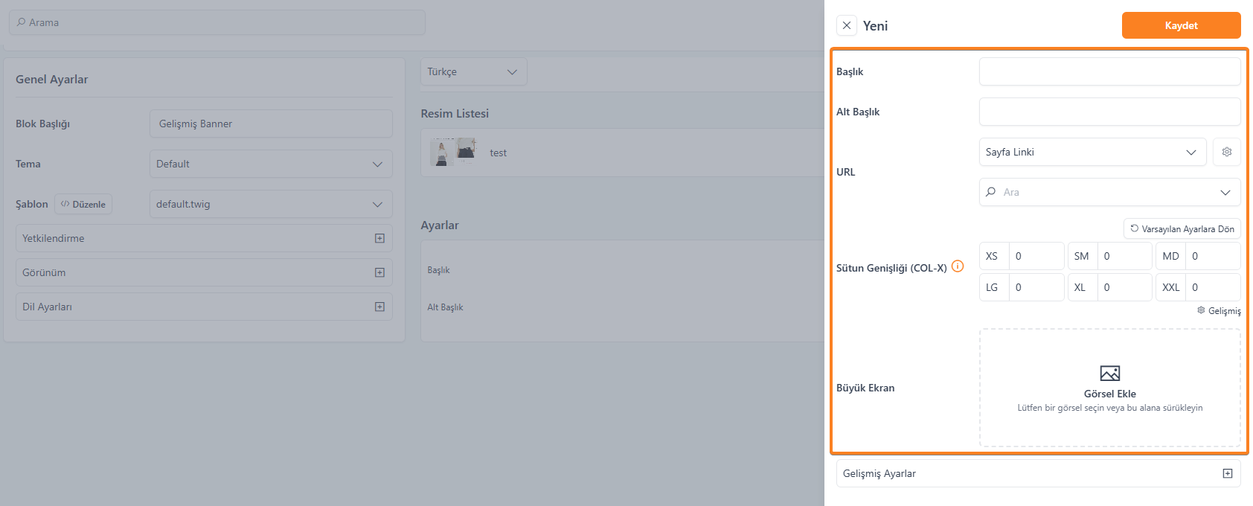
Task: Expand the Yetkilendirme section
Action: (x=204, y=238)
